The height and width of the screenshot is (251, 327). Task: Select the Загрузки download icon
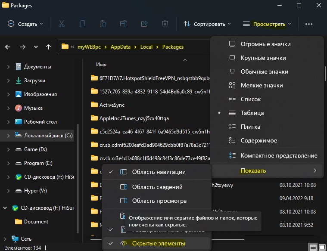(19, 81)
